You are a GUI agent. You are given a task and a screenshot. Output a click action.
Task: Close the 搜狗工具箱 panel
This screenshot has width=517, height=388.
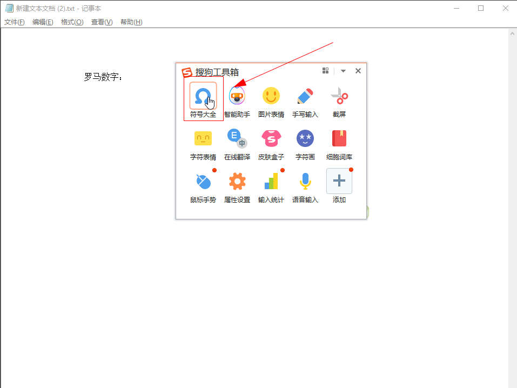tap(358, 71)
